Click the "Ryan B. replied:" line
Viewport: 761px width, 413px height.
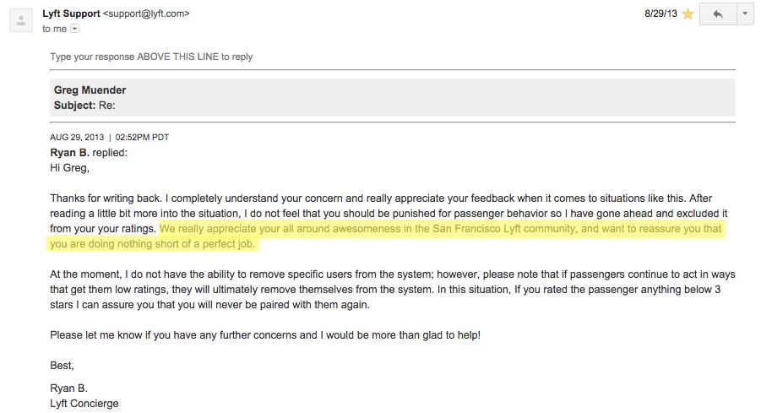(x=89, y=152)
